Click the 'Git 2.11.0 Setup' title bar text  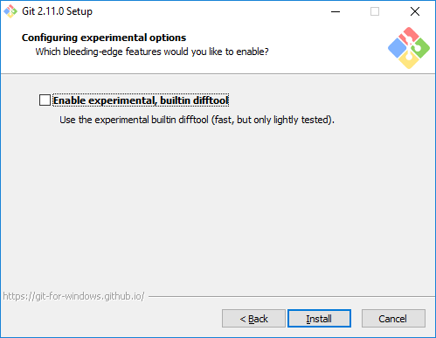coord(57,11)
